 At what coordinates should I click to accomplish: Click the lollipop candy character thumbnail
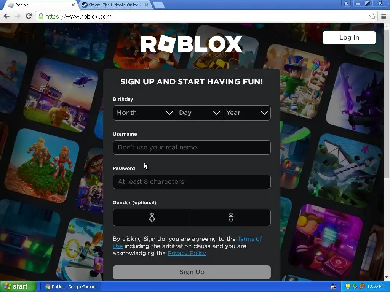tap(303, 82)
